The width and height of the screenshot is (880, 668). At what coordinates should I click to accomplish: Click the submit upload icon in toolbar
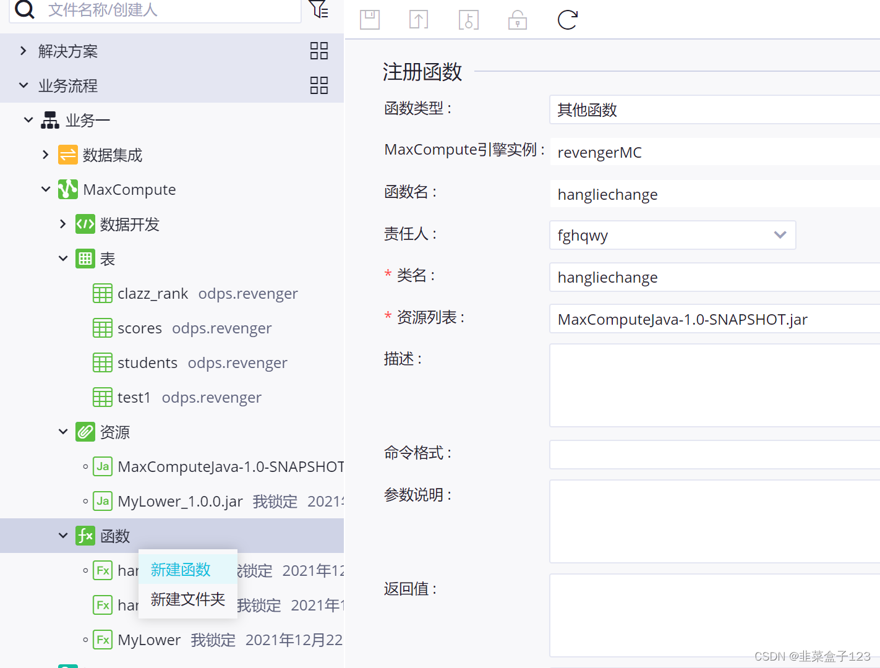tap(419, 20)
